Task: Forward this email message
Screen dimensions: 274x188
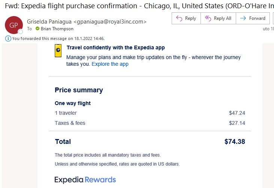Action: coord(253,18)
